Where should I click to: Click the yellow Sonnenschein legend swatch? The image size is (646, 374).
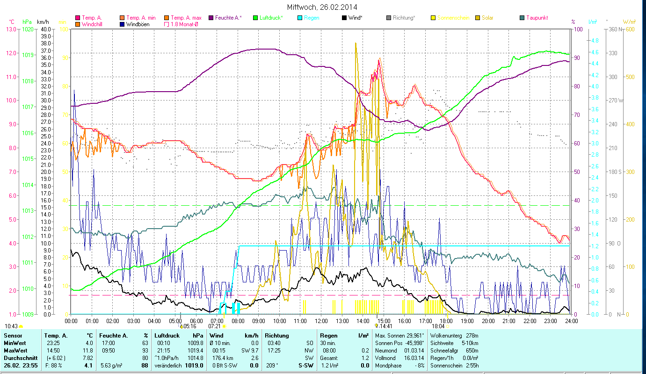[433, 18]
